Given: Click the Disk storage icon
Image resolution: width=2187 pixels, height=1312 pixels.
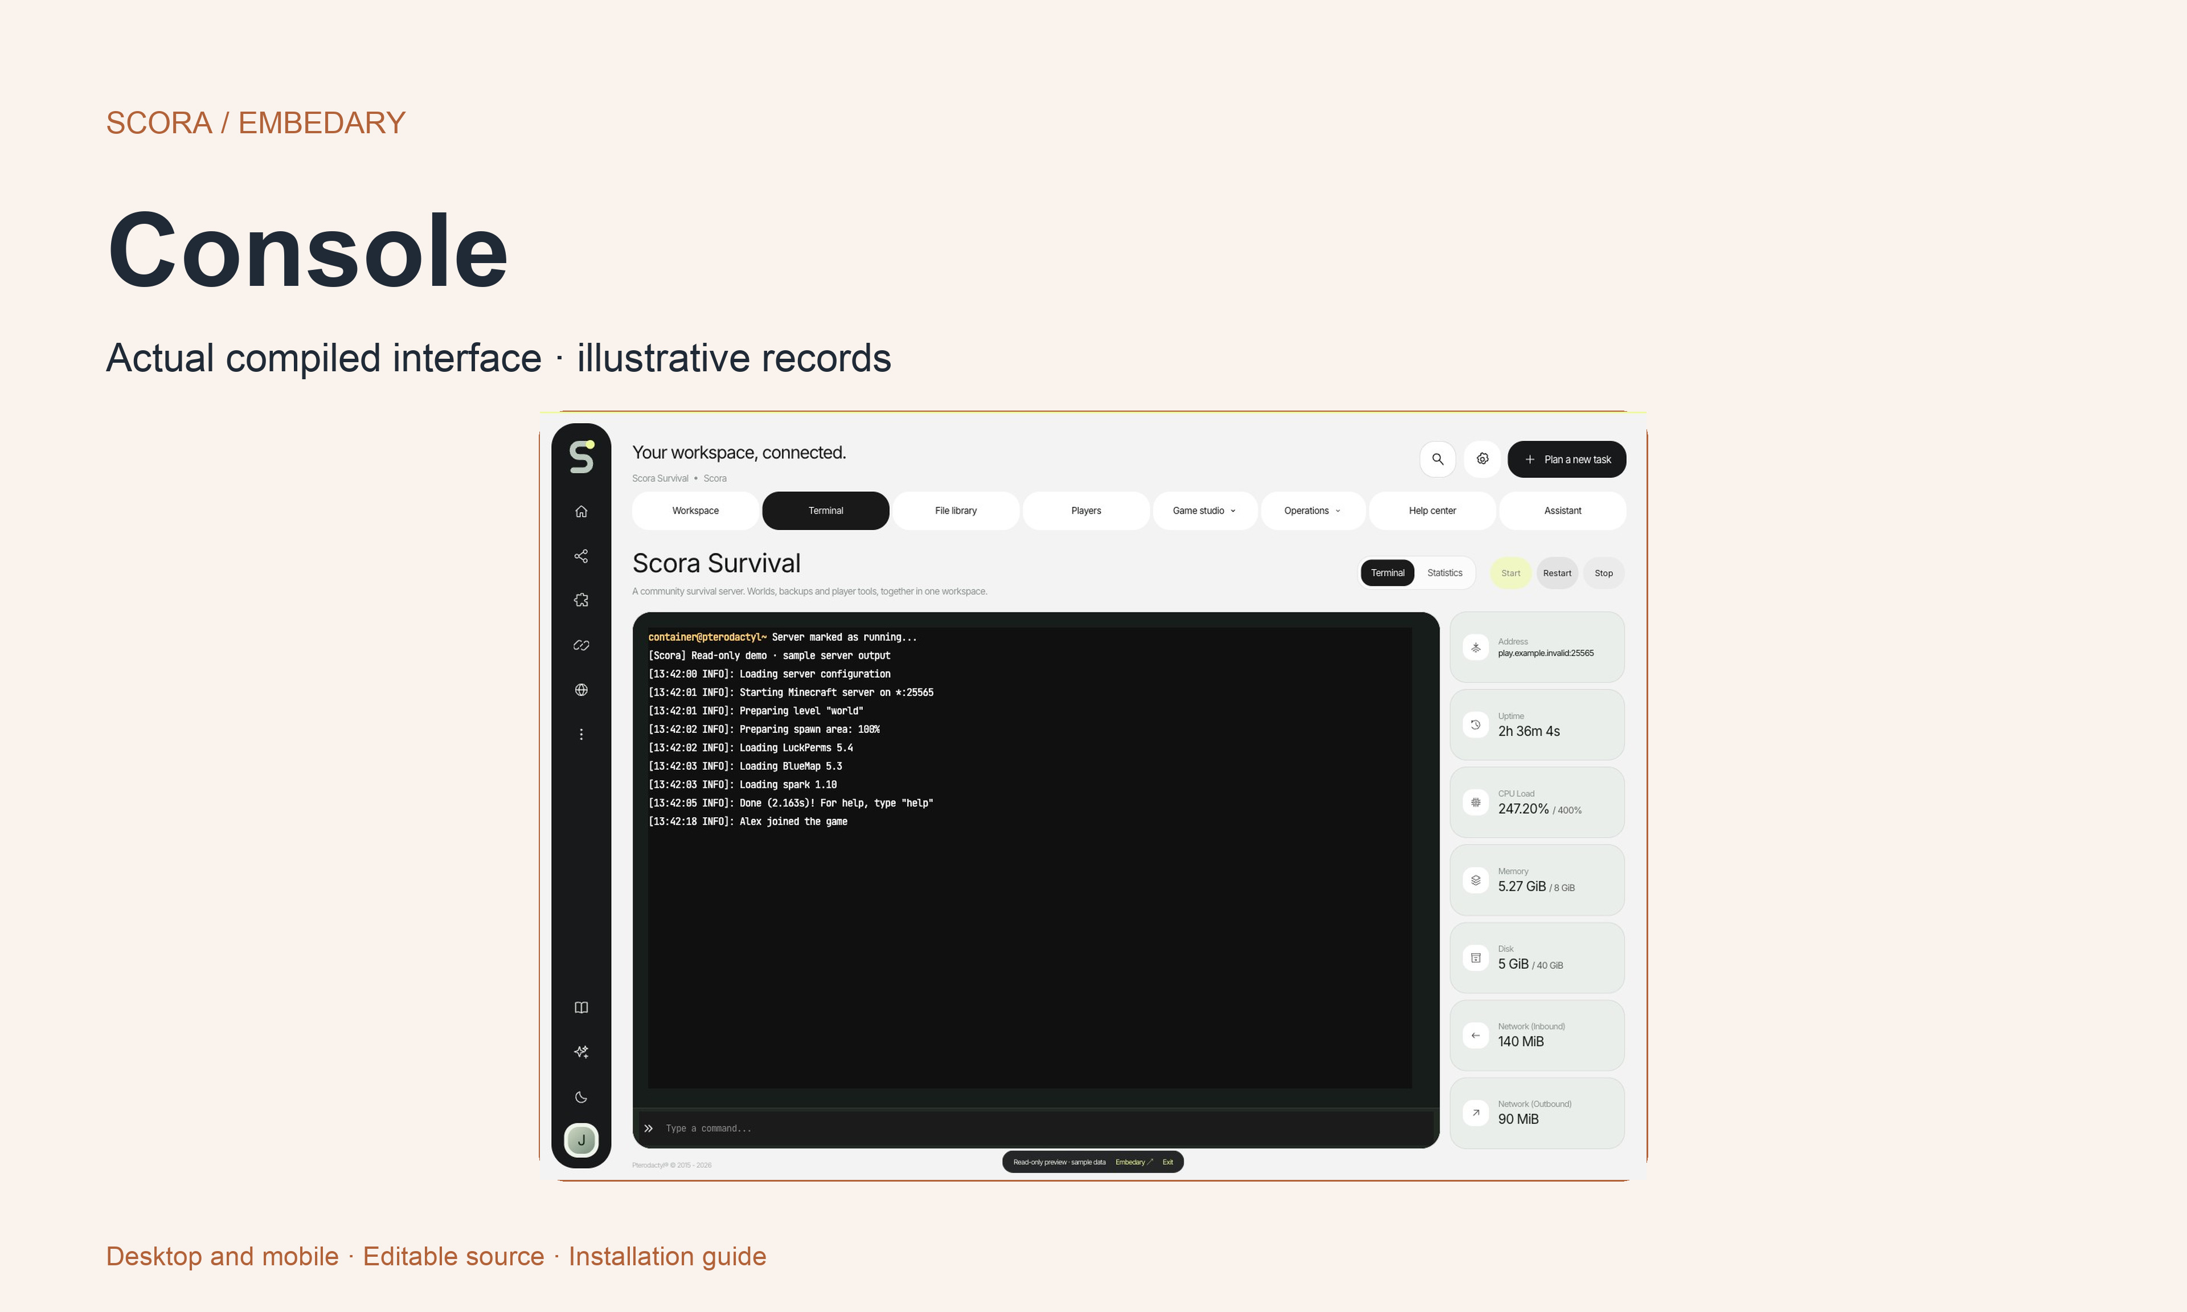Looking at the screenshot, I should 1476,958.
